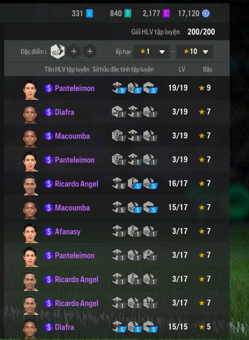Select Panteleimon coach with level 3/17
Image resolution: width=249 pixels, height=340 pixels.
(x=117, y=255)
